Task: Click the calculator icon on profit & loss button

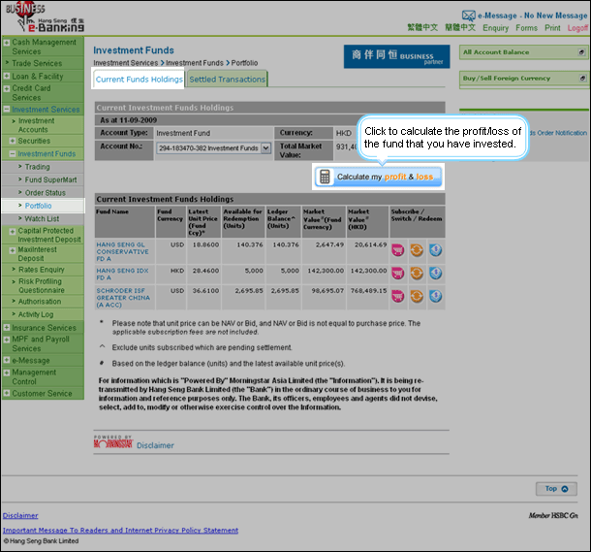Action: pos(325,177)
